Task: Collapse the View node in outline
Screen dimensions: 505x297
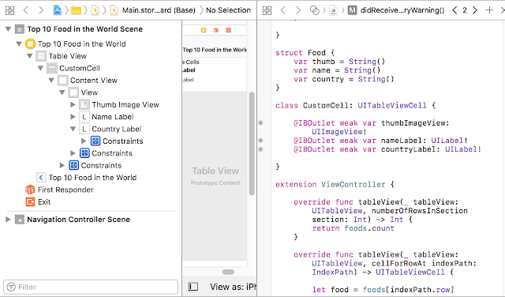Action: pyautogui.click(x=62, y=92)
